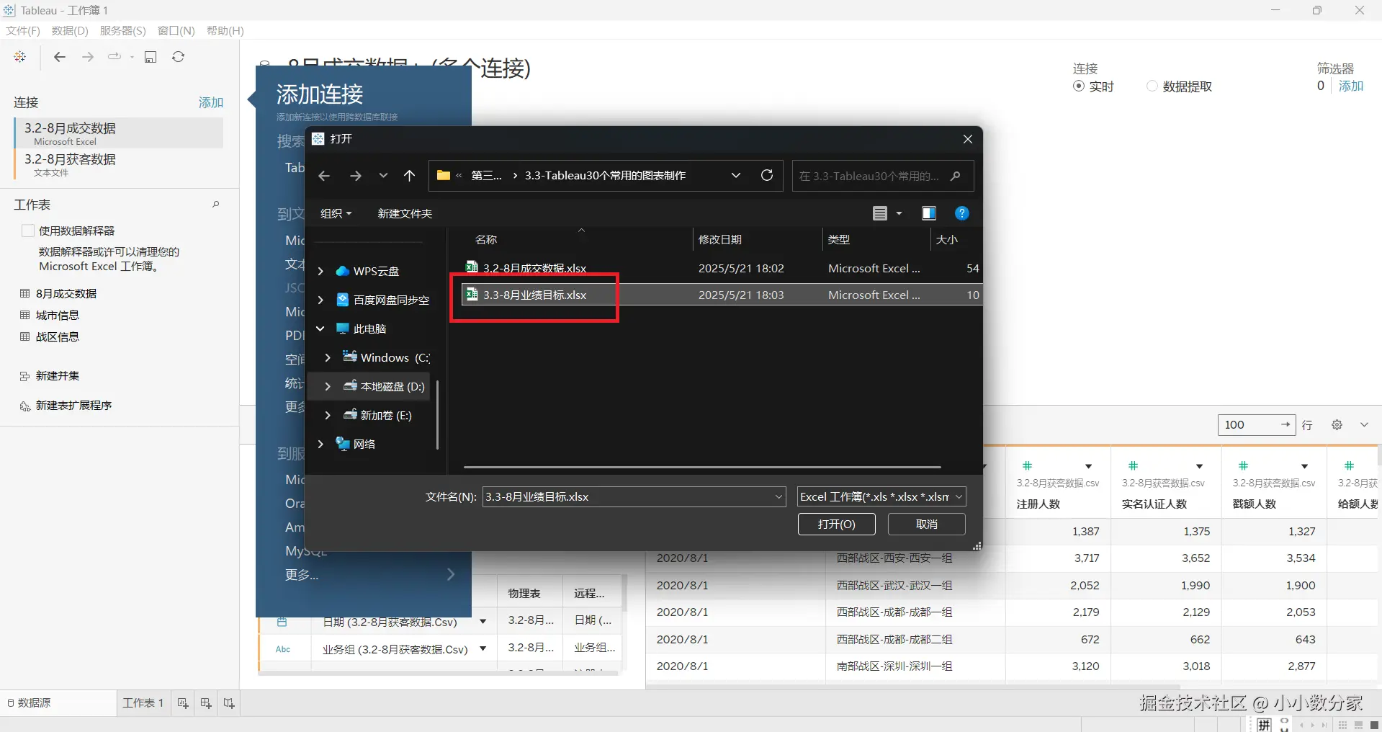The image size is (1382, 732).
Task: Click the file list horizontal scrollbar in Open dialog
Action: [702, 467]
